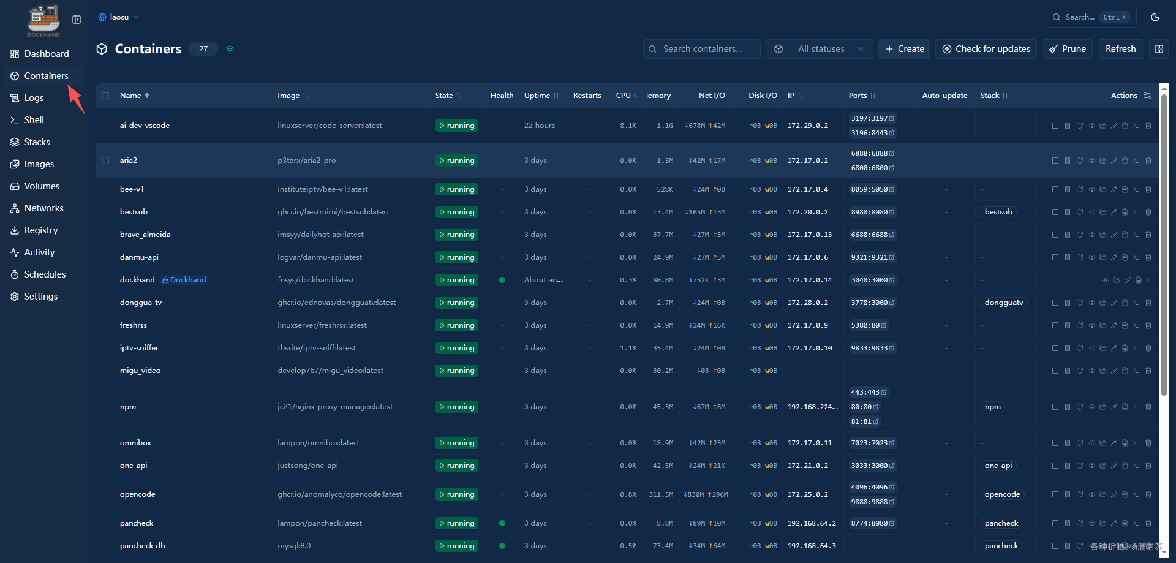Tick the aria2 row checkbox
1176x563 pixels.
point(105,161)
